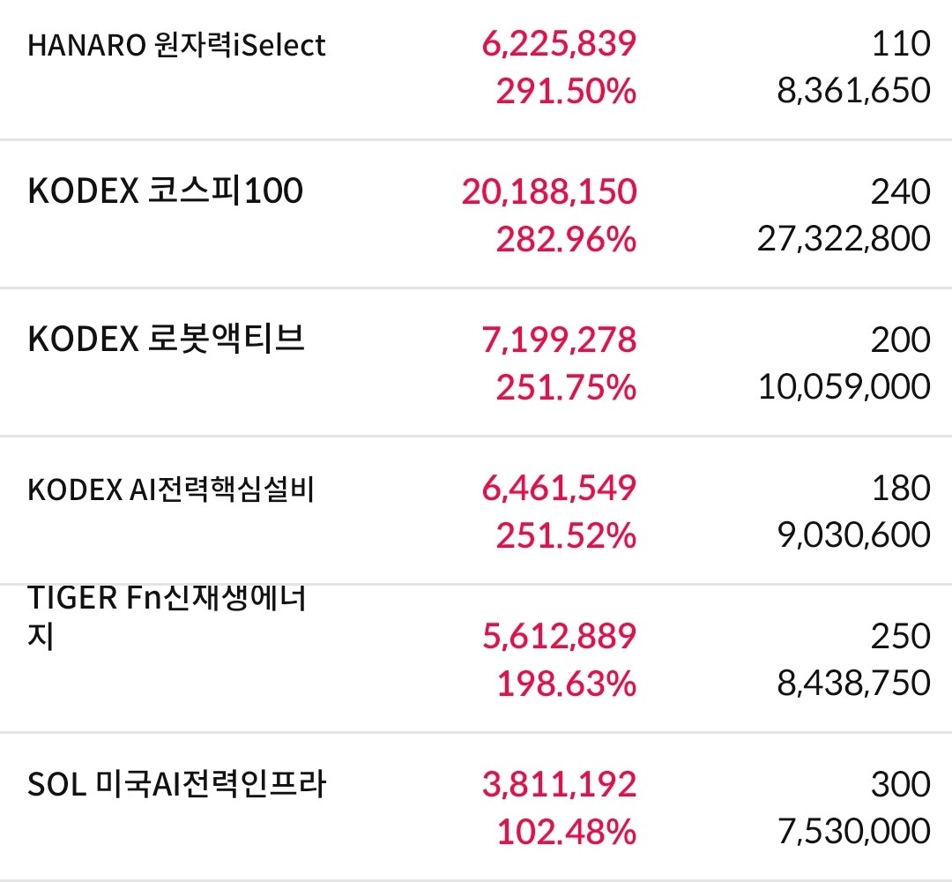
Task: Click the 7,530,000 valuation amount
Action: point(853,831)
